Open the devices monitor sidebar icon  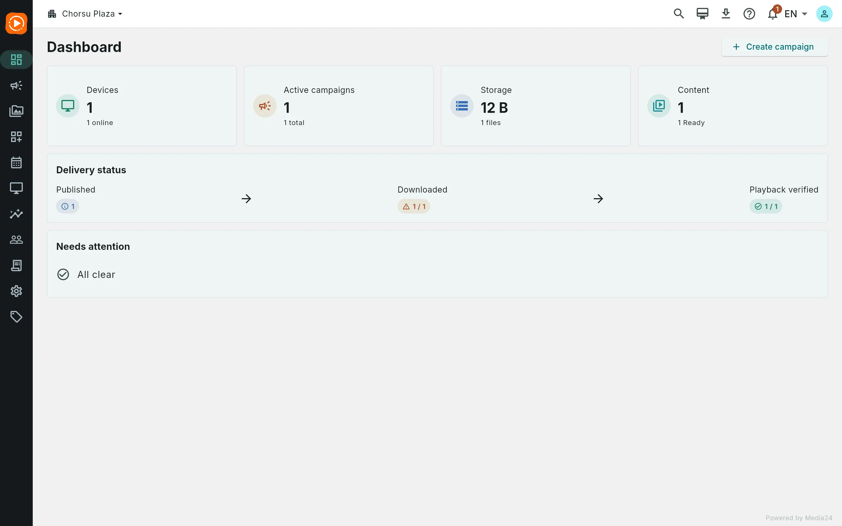16,188
